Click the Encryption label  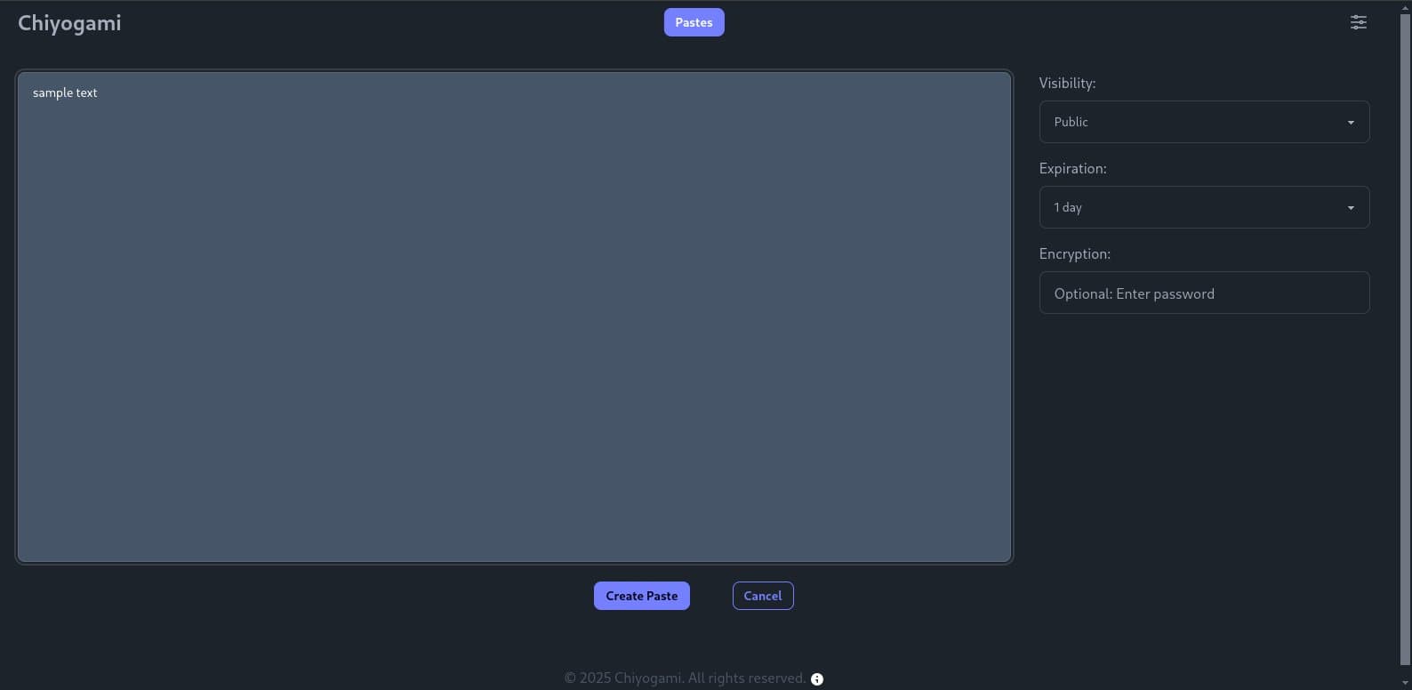tap(1074, 253)
